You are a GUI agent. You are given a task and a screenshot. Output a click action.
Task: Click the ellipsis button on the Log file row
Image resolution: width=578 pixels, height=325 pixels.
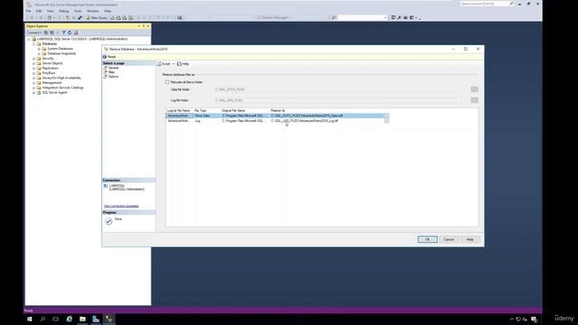pos(387,120)
